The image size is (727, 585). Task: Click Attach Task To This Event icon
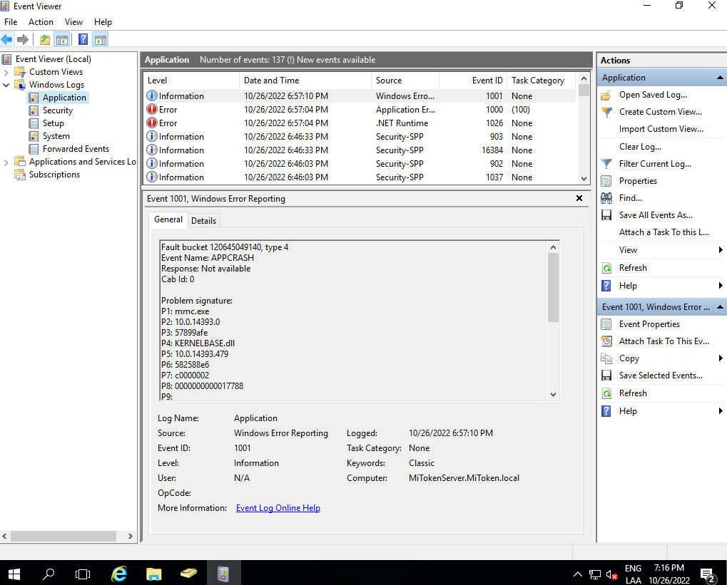[x=606, y=341]
